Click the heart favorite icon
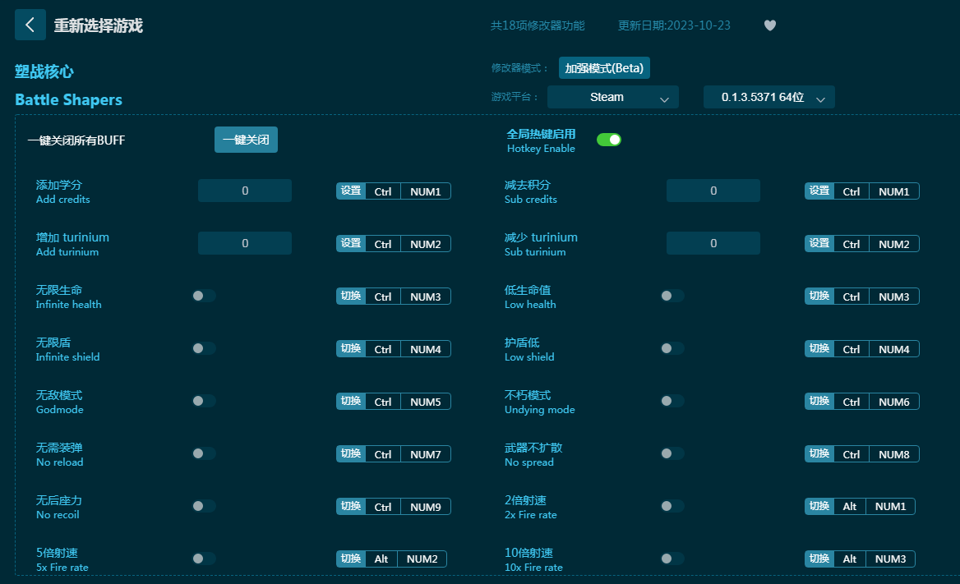The height and width of the screenshot is (584, 960). (x=769, y=25)
